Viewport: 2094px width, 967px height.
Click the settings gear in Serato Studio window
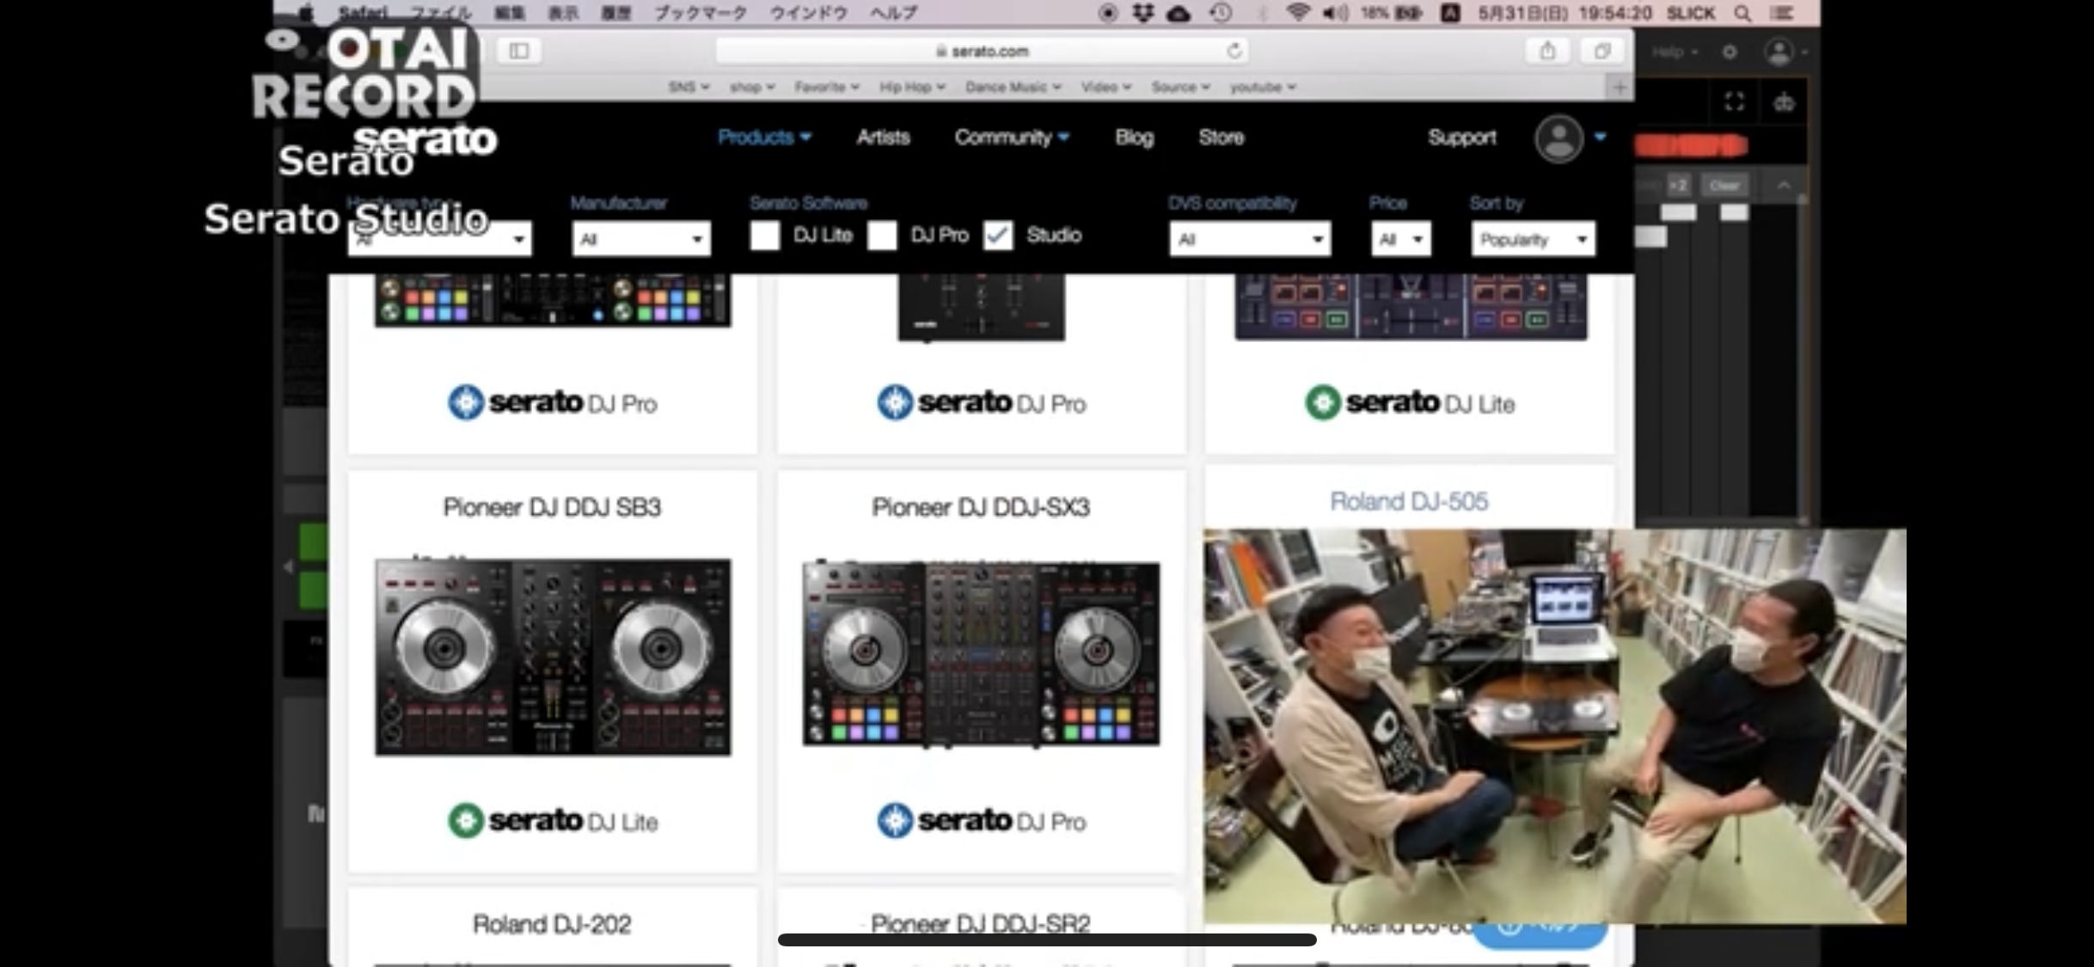click(1730, 52)
